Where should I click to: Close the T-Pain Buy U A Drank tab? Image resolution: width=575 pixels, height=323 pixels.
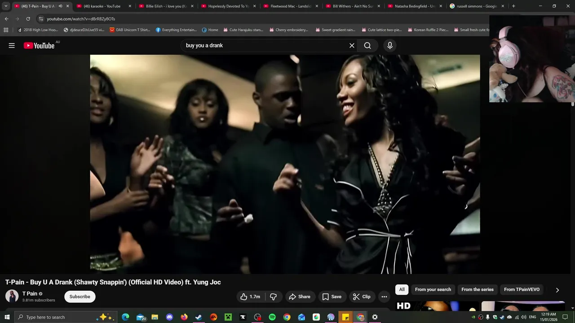coord(68,6)
